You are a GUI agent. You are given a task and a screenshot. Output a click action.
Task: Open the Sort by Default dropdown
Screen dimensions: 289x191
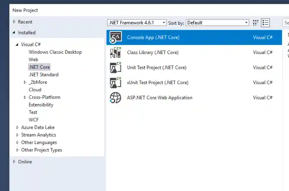[217, 23]
